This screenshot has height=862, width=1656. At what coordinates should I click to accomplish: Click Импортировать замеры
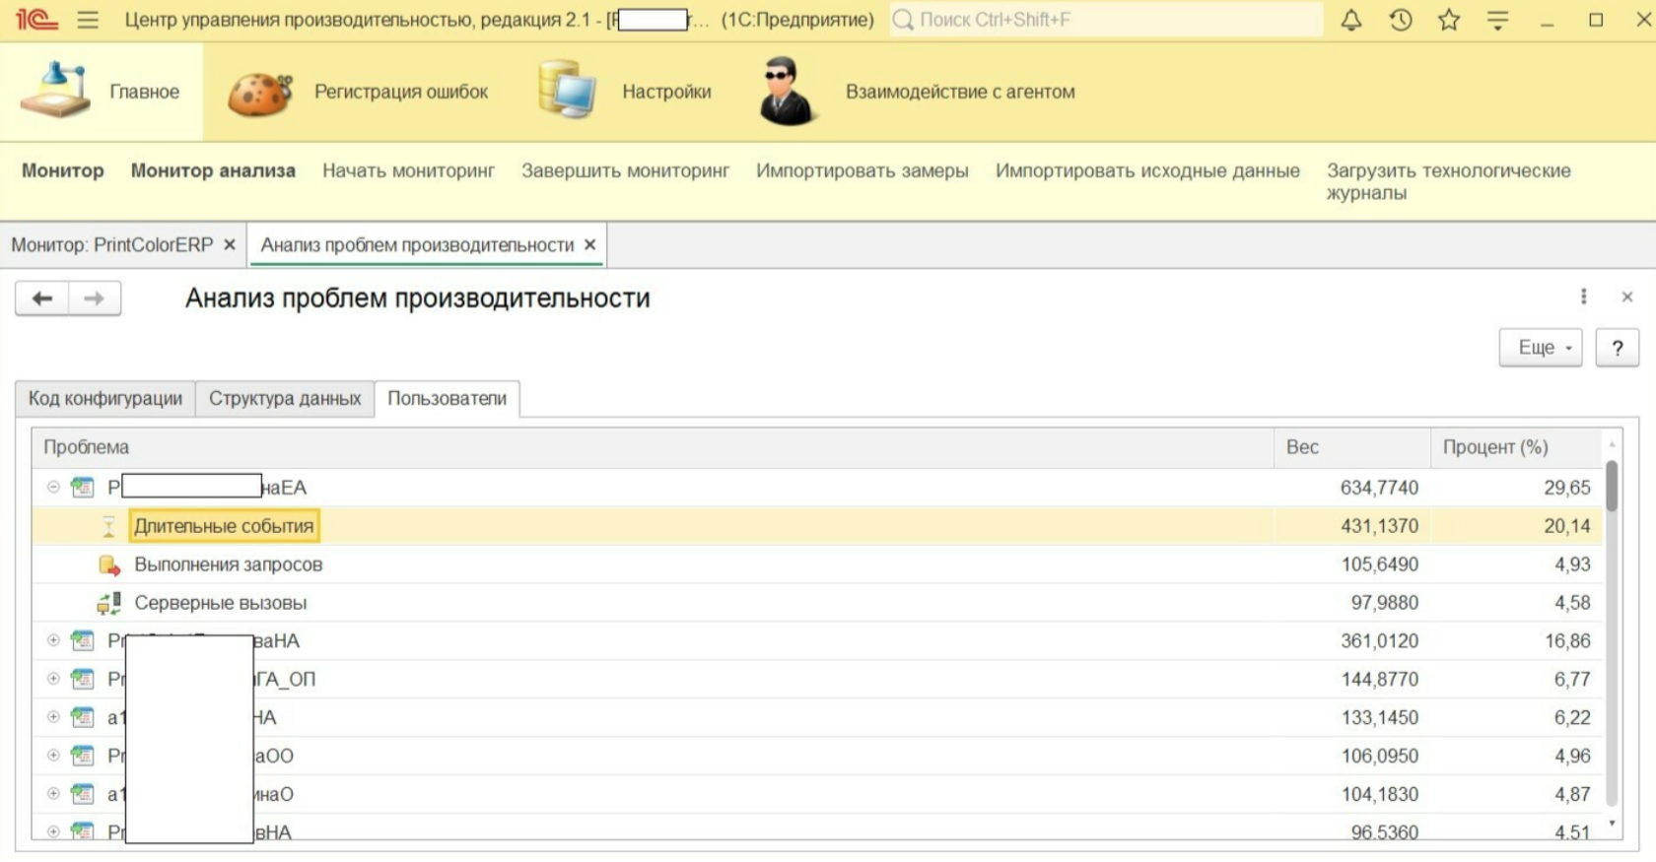(862, 170)
